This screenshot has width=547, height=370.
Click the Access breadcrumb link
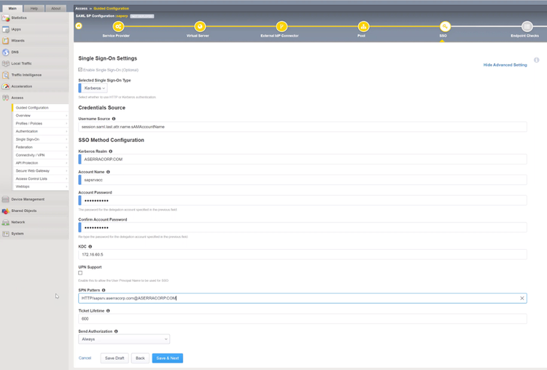pos(81,8)
